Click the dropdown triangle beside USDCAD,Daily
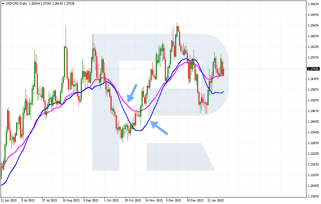The height and width of the screenshot is (204, 321). [x=3, y=4]
